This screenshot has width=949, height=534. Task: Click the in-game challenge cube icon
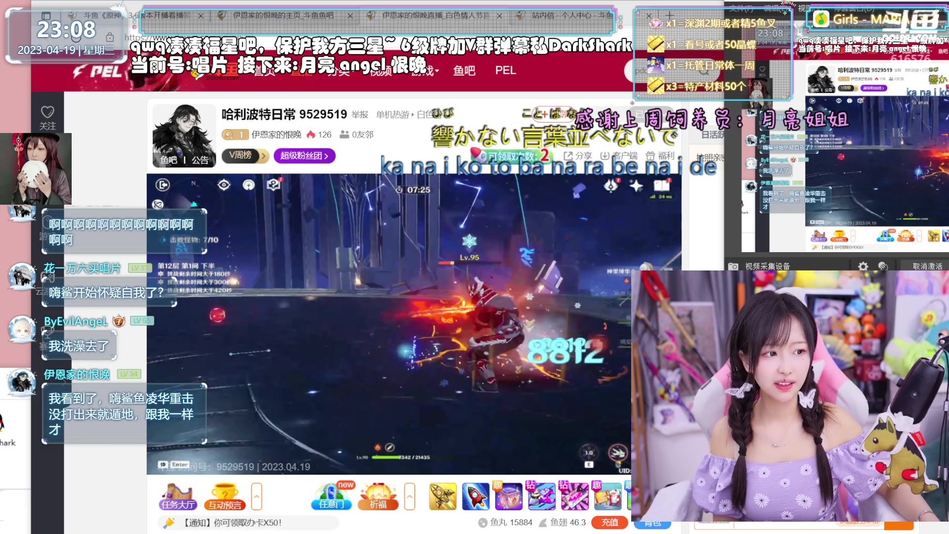pos(273,184)
